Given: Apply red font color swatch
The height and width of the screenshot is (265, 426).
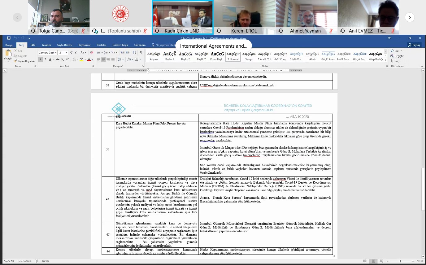Looking at the screenshot, I should coord(89,59).
